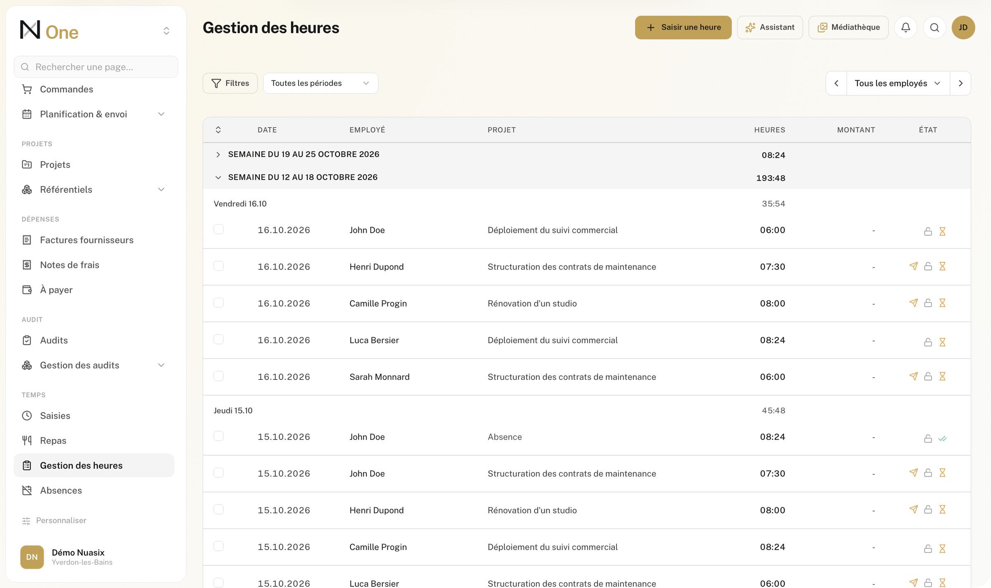Open the Assistant button
This screenshot has width=991, height=588.
(x=770, y=28)
